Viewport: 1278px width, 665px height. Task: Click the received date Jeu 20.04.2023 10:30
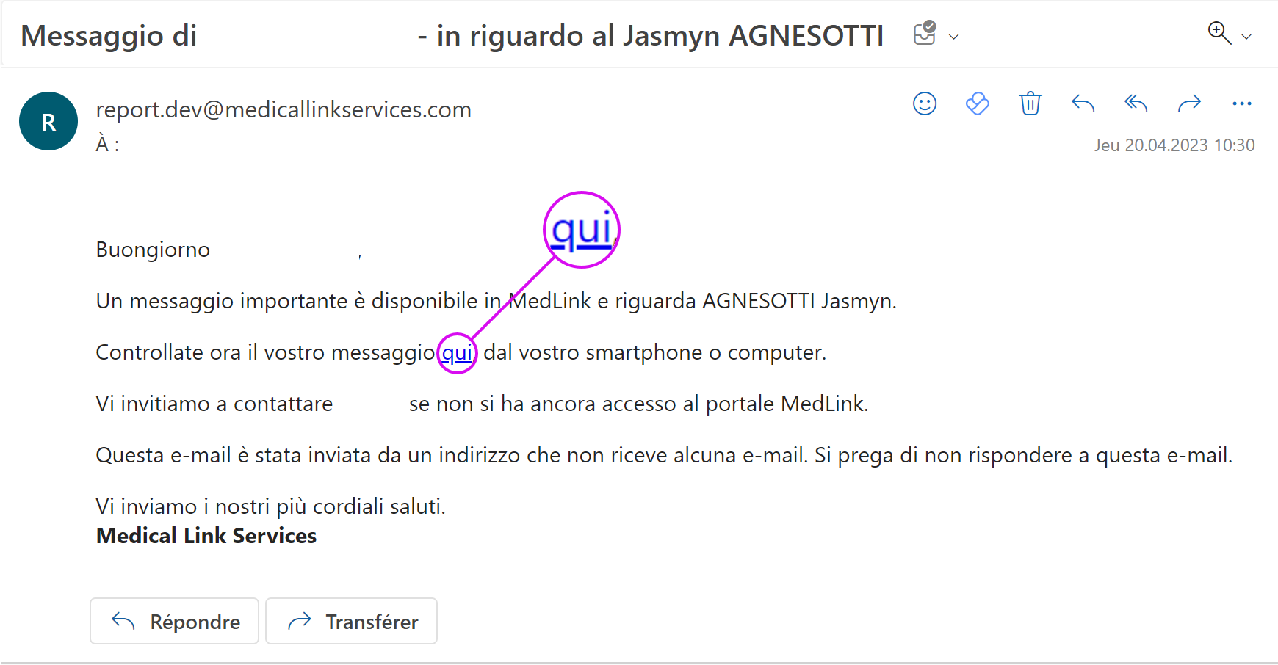click(1174, 145)
